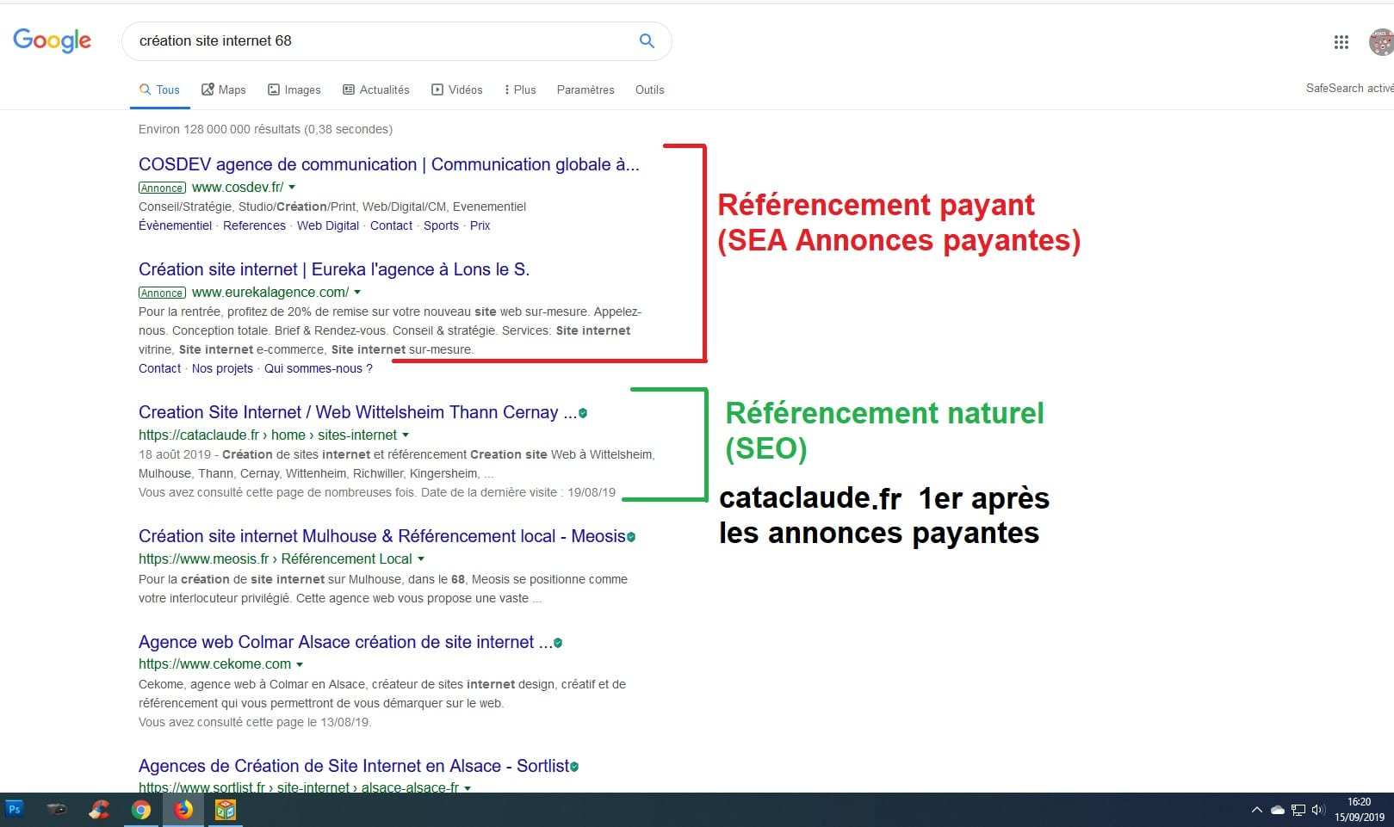Expand the arrow next to www.eurekalagence.com/

[x=357, y=293]
